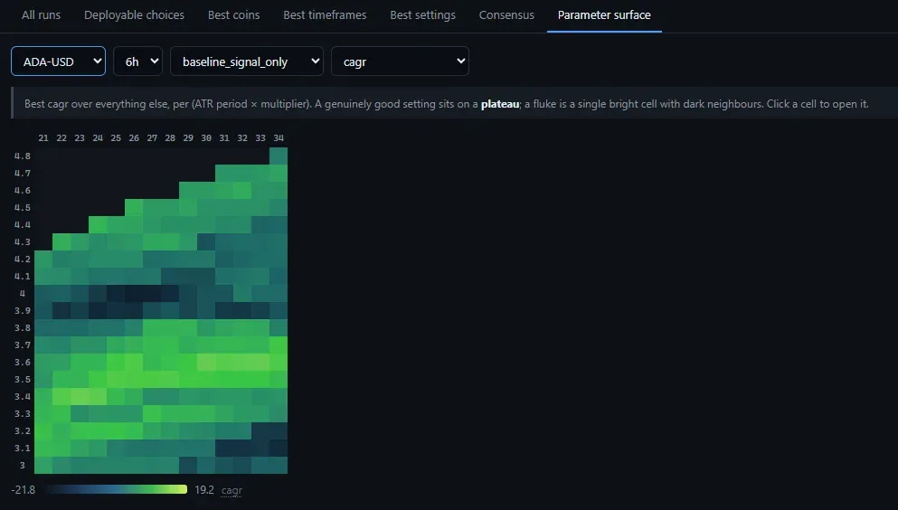898x510 pixels.
Task: Click the column header label 34
Action: (279, 138)
